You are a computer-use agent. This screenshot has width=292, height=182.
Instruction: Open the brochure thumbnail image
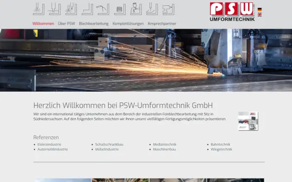tap(248, 121)
